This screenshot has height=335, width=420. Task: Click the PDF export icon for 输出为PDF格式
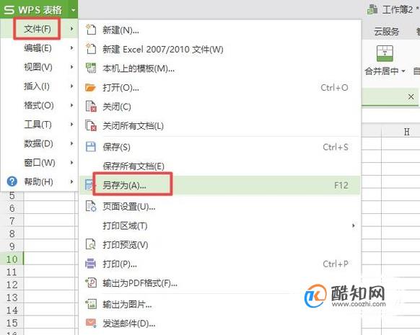point(91,282)
